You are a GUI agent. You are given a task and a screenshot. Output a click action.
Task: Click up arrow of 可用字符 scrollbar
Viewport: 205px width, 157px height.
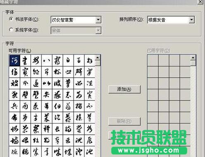(98, 58)
